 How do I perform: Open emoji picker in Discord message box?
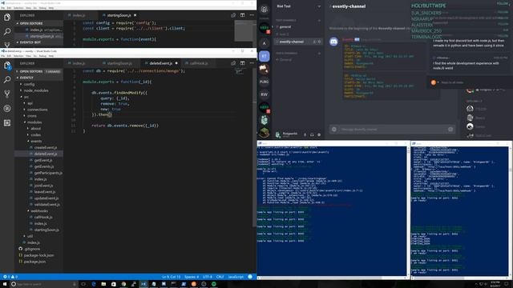(450, 130)
